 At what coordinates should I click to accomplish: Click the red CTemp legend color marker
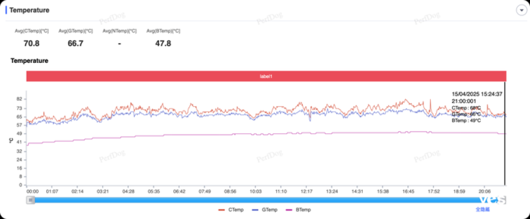click(222, 210)
